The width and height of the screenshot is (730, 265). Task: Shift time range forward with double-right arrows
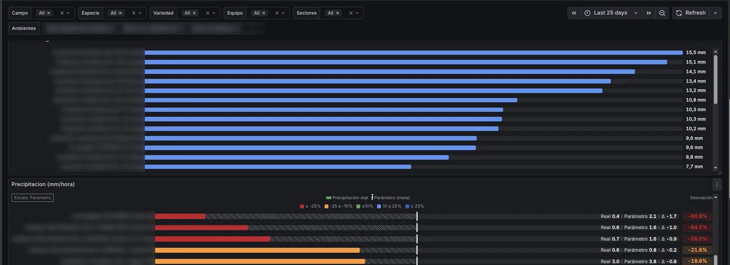click(648, 13)
